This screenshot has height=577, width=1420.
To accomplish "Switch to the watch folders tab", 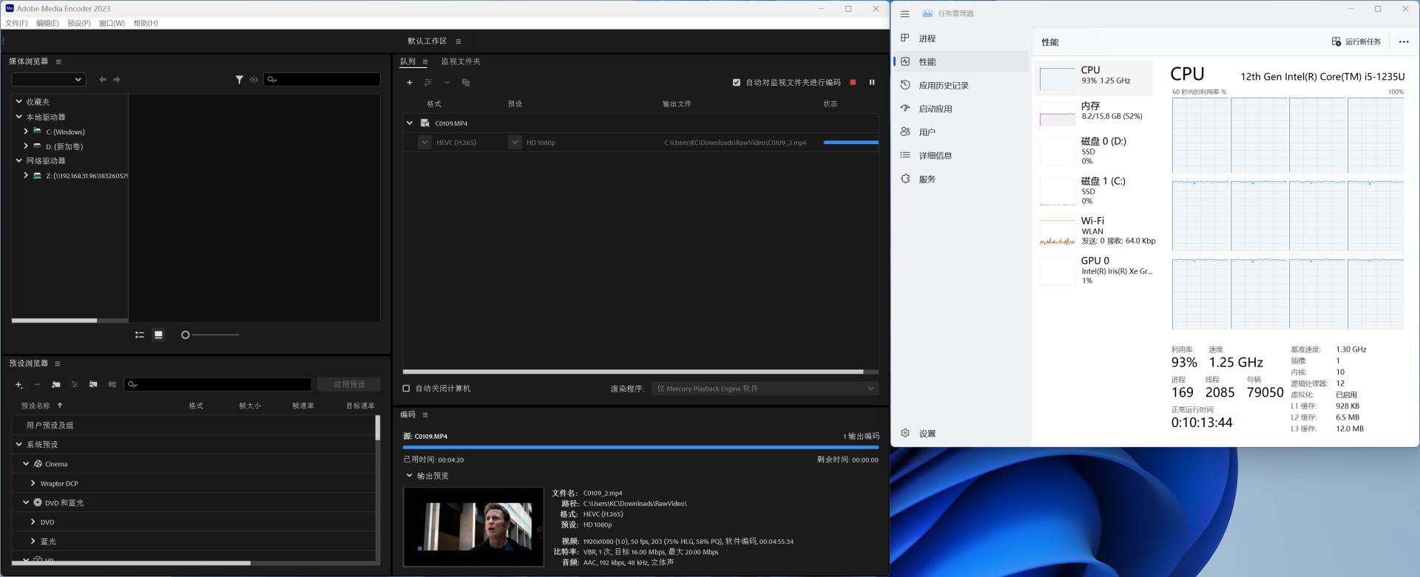I will click(460, 61).
